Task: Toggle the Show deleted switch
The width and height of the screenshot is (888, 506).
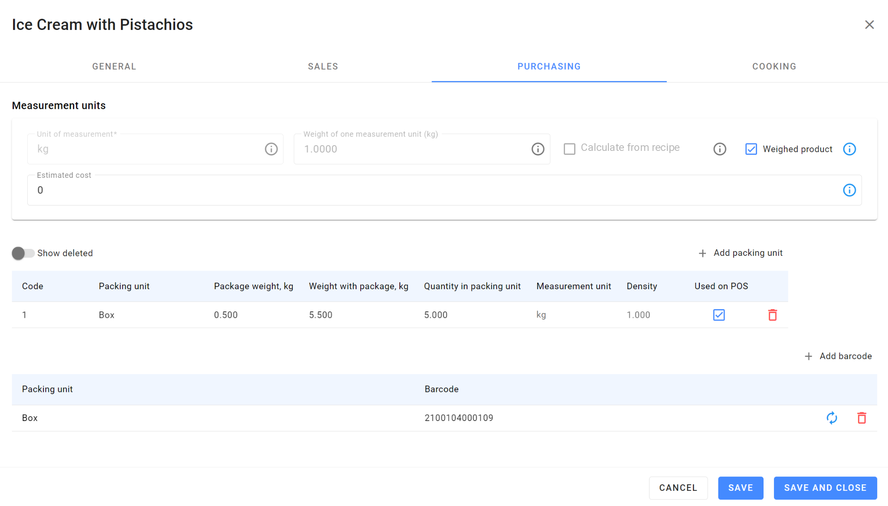Action: (x=23, y=253)
